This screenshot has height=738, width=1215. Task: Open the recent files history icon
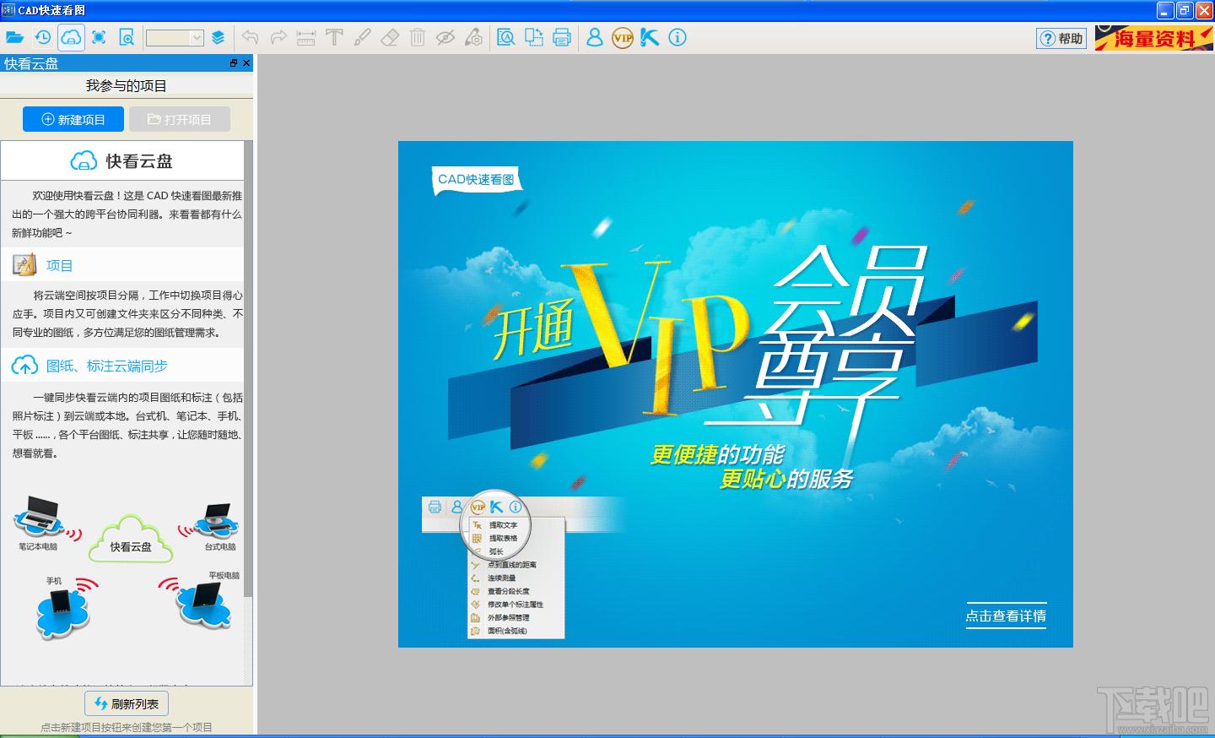[x=42, y=37]
